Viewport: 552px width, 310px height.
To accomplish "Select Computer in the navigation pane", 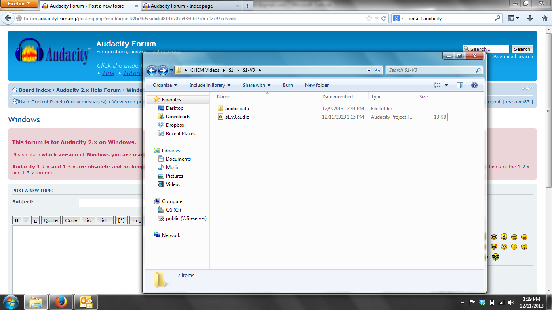I will 173,201.
